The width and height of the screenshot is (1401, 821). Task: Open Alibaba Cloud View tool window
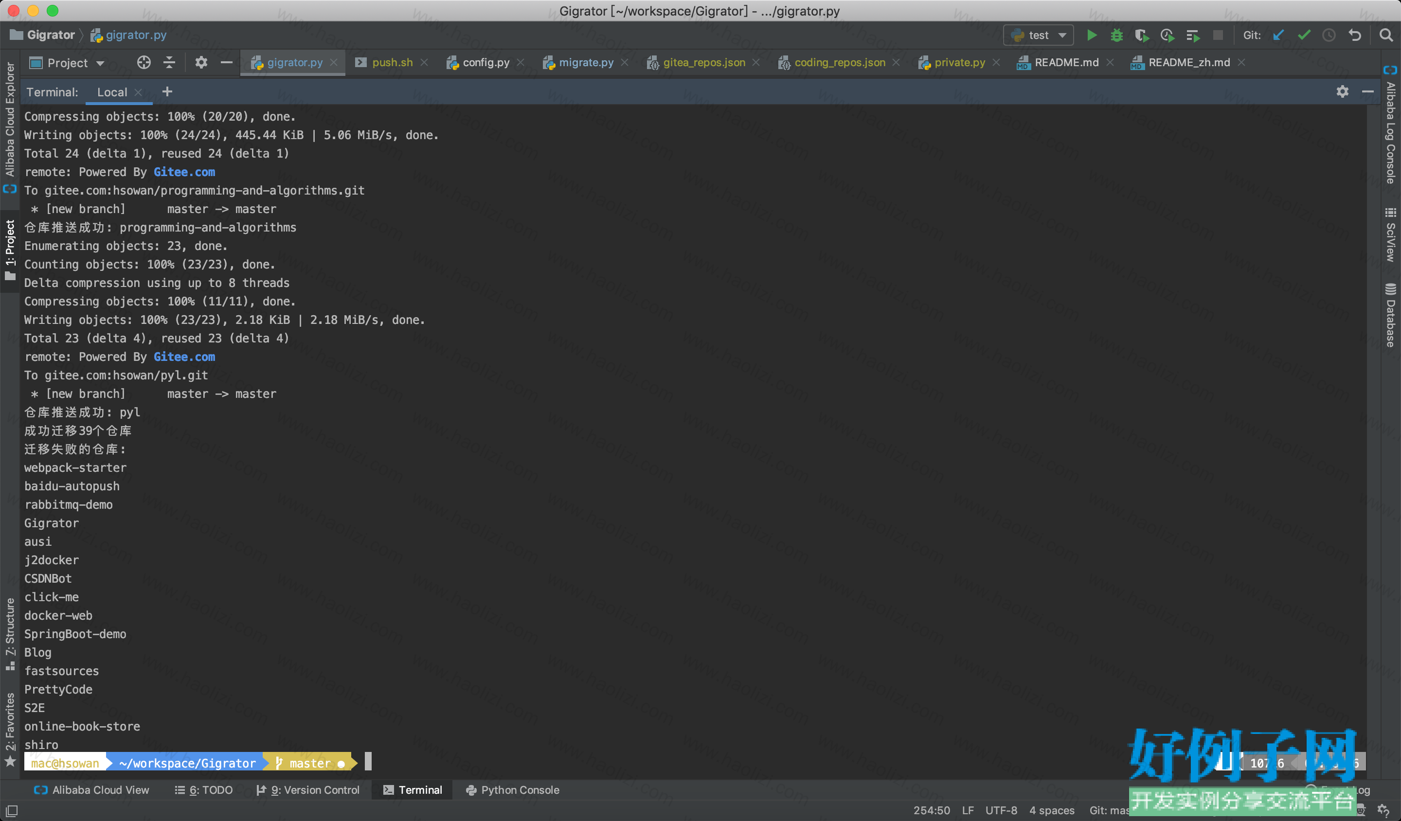click(x=92, y=790)
